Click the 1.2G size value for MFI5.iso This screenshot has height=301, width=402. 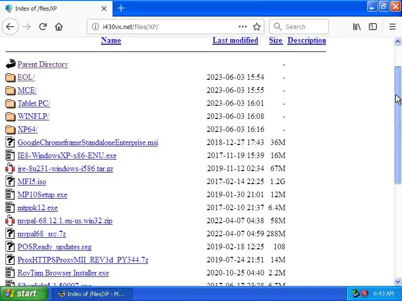278,182
